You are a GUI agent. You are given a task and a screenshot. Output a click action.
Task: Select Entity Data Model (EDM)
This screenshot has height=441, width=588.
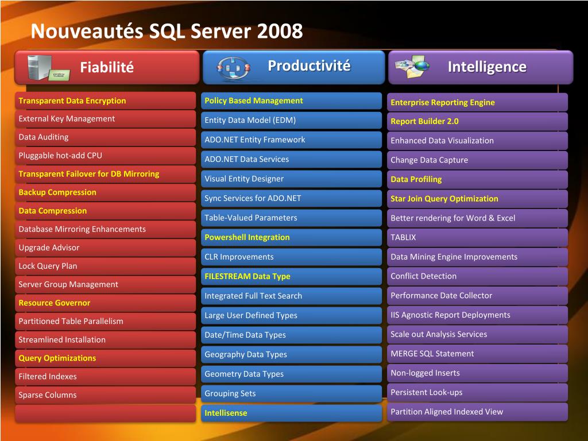[x=291, y=121]
